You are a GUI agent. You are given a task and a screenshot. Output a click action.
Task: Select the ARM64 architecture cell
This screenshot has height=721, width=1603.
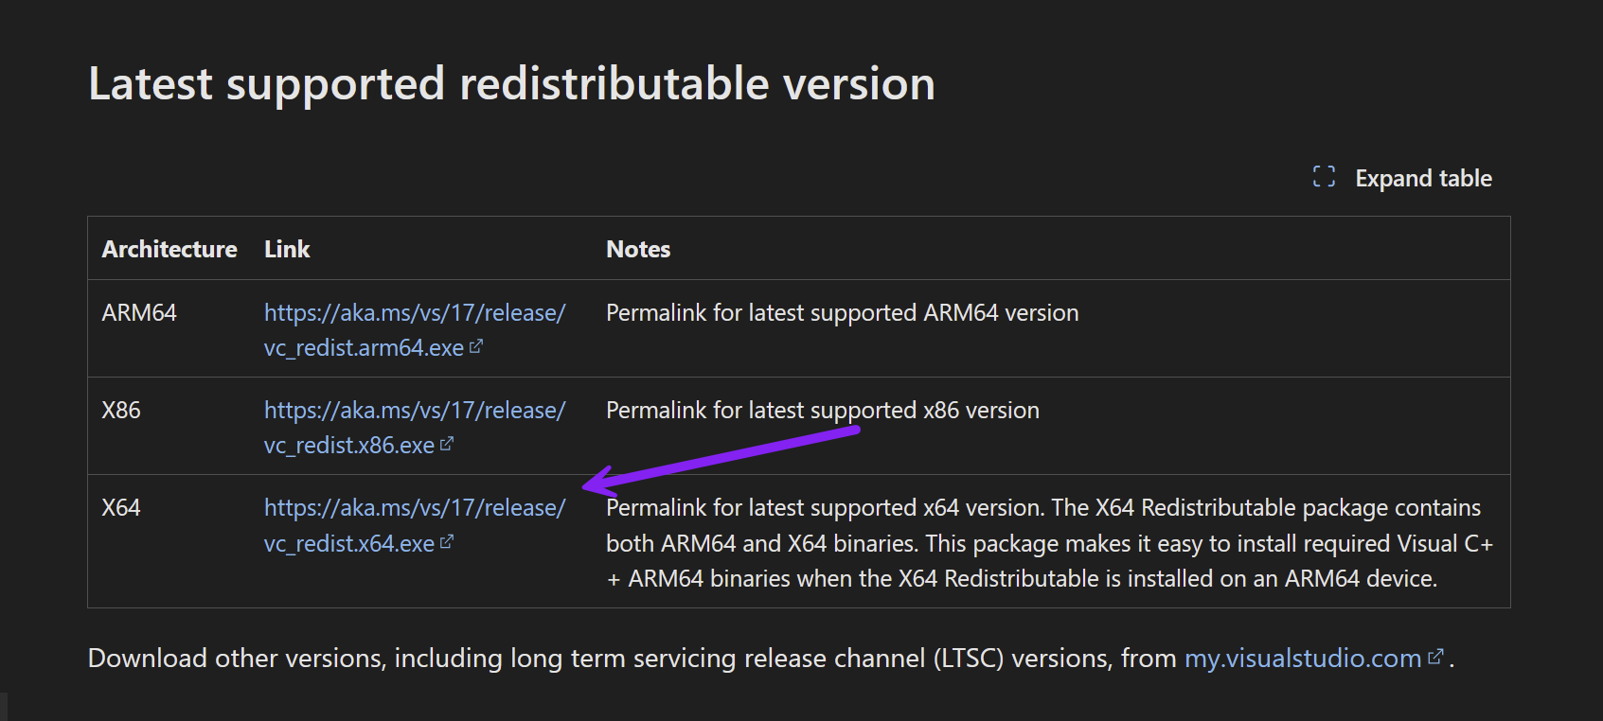click(x=139, y=313)
